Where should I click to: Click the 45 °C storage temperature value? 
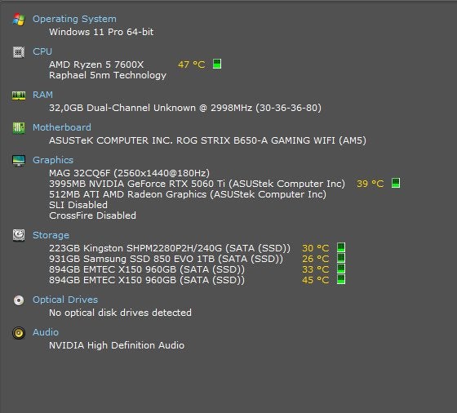315,280
